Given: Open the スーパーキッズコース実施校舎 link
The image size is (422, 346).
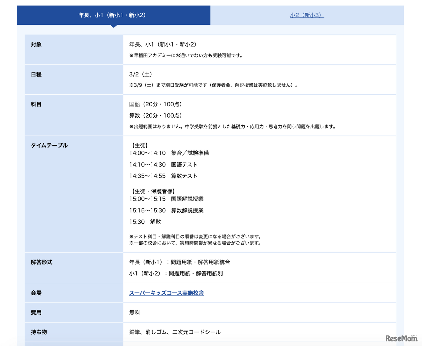Looking at the screenshot, I should pos(166,293).
